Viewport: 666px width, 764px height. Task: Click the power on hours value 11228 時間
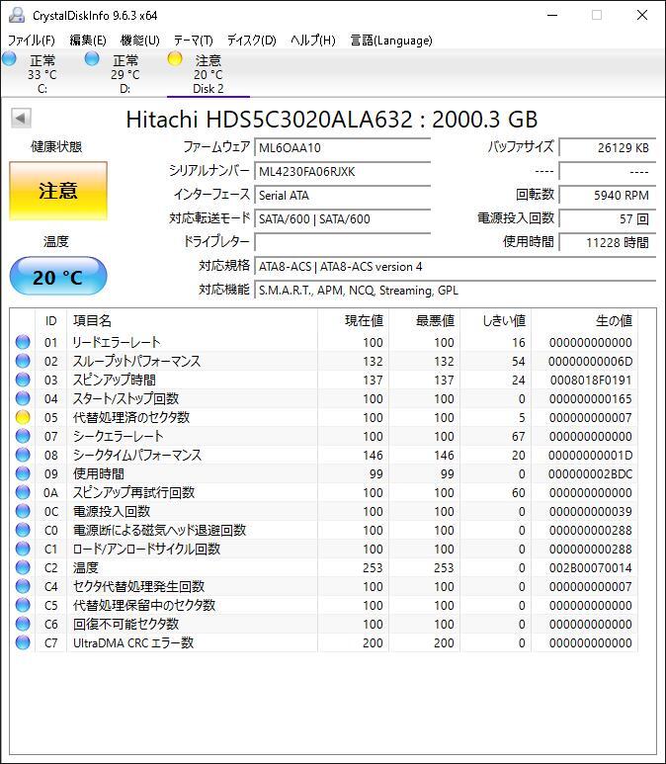607,243
